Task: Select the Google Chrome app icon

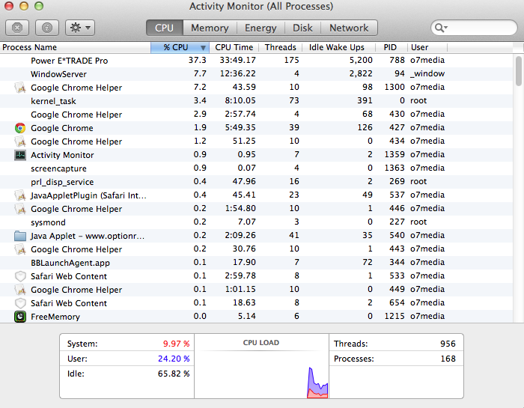Action: click(20, 128)
